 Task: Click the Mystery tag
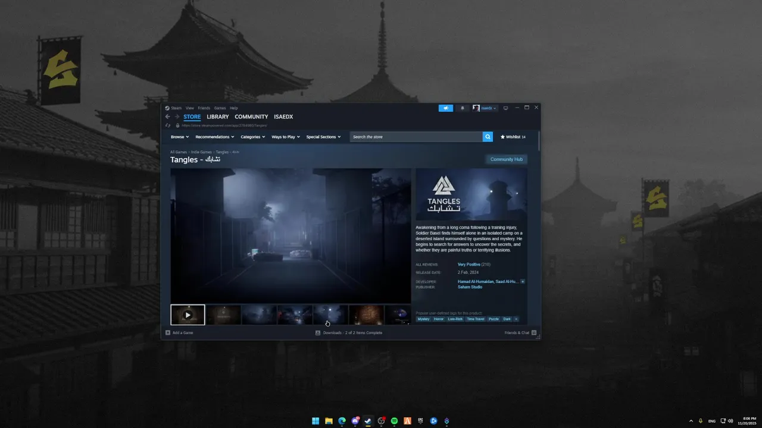(423, 319)
